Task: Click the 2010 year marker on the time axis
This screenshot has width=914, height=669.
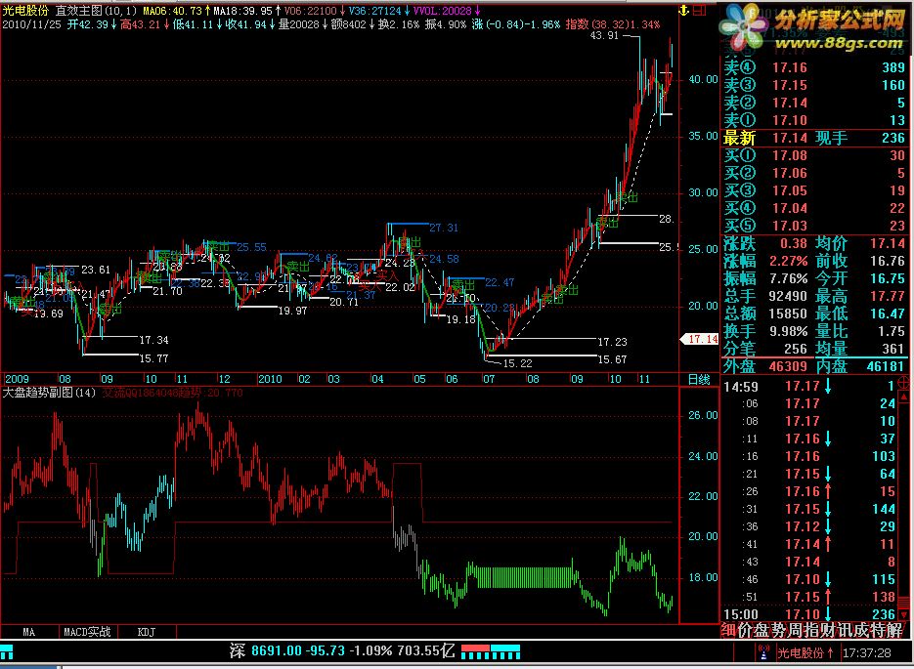Action: 270,379
